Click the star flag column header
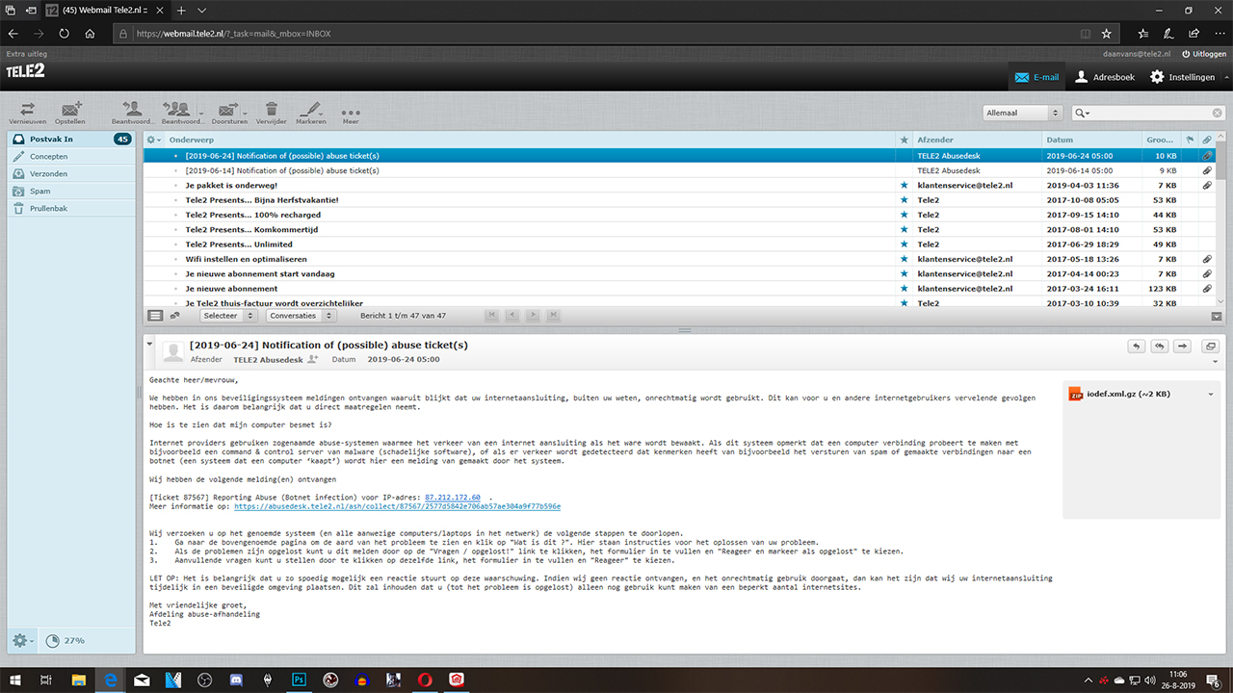The height and width of the screenshot is (693, 1233). (x=904, y=140)
